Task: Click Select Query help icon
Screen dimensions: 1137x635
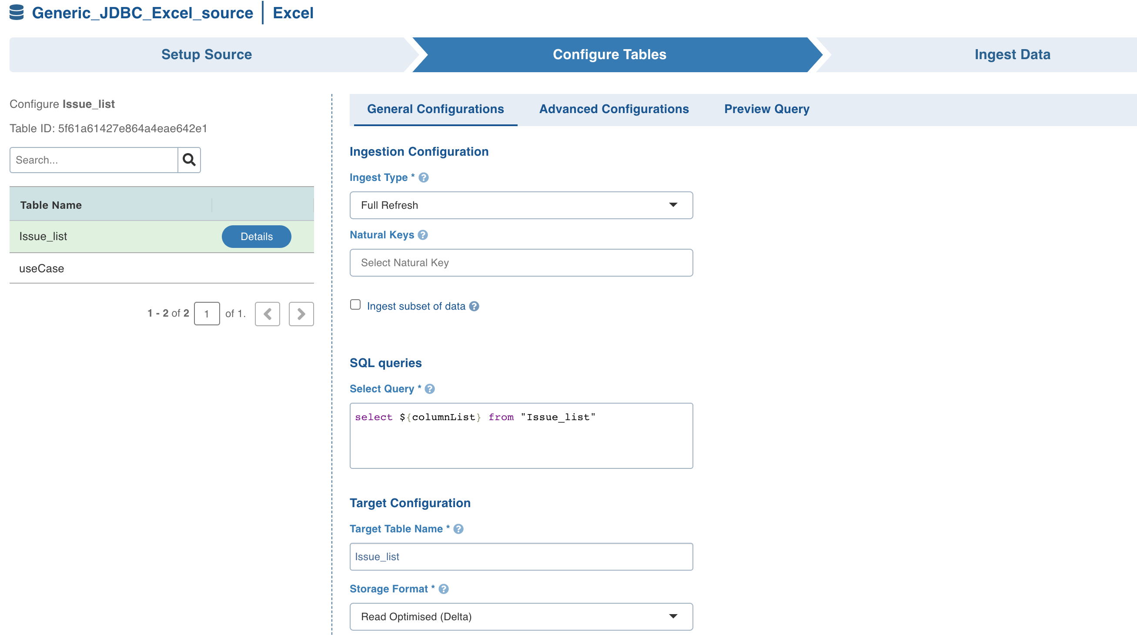Action: (x=429, y=389)
